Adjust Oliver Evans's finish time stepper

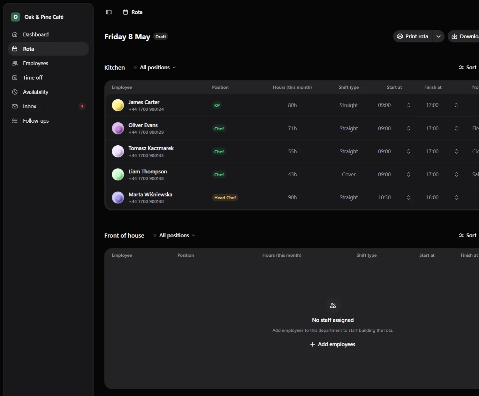[x=456, y=128]
